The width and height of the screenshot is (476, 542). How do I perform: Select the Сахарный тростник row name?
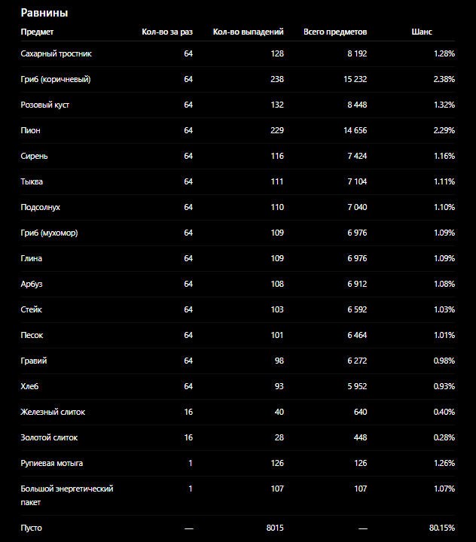click(x=56, y=53)
